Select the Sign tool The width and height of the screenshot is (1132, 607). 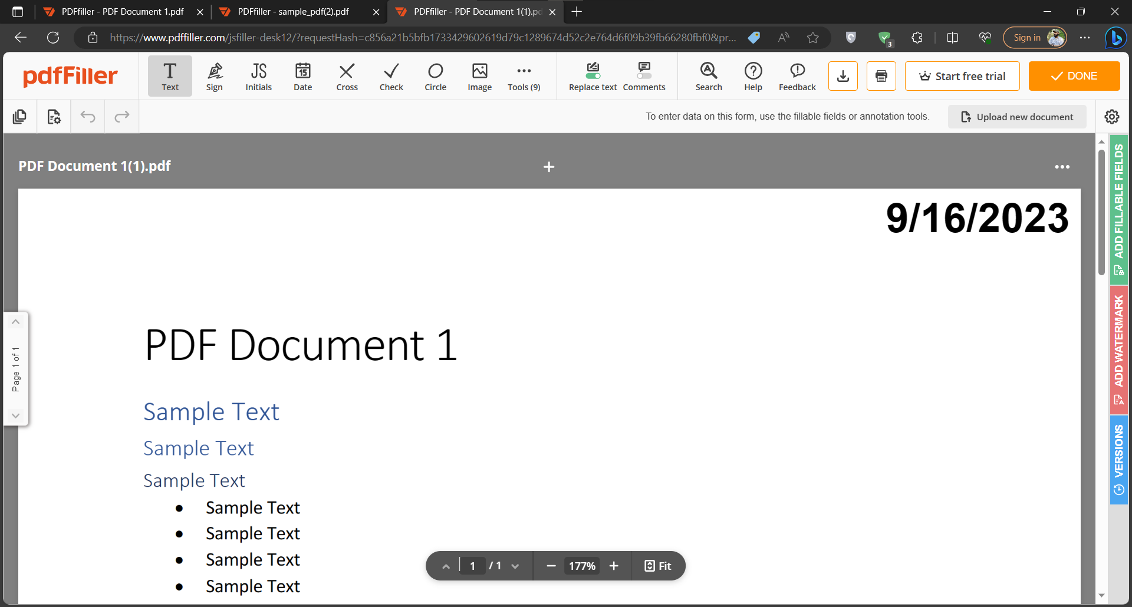click(x=215, y=75)
